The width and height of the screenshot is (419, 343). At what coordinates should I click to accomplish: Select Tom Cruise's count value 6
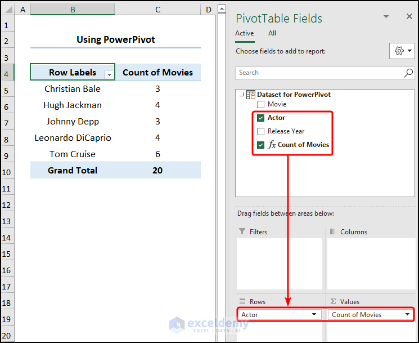(157, 154)
